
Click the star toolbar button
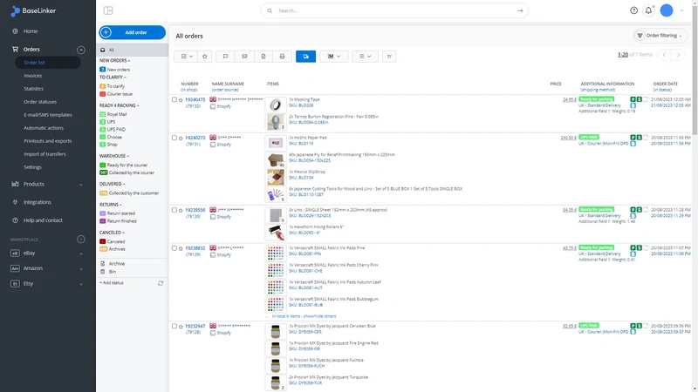[x=205, y=57]
